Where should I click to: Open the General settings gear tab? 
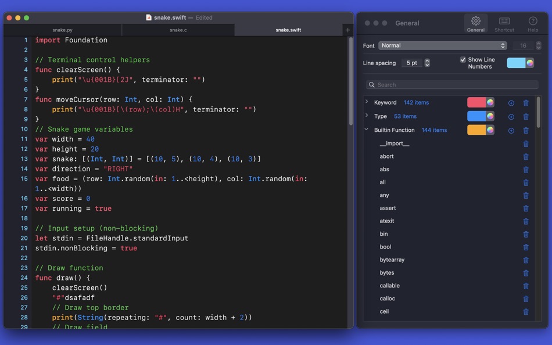(x=475, y=24)
